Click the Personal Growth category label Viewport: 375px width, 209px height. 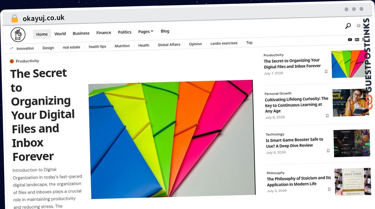click(x=278, y=94)
